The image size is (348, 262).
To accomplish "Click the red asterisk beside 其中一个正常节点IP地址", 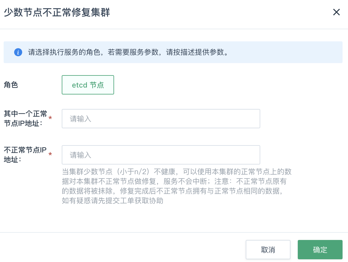I will tap(50, 118).
